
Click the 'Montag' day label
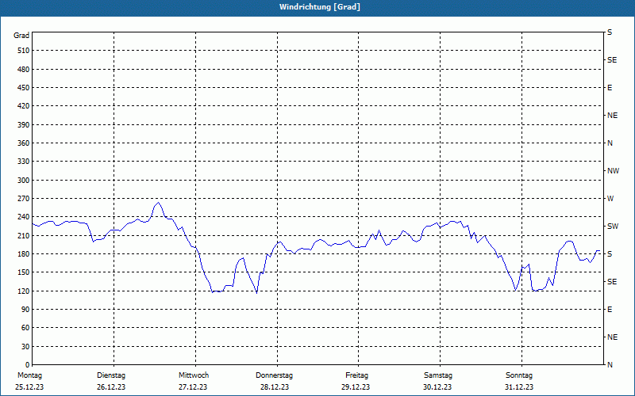click(29, 375)
